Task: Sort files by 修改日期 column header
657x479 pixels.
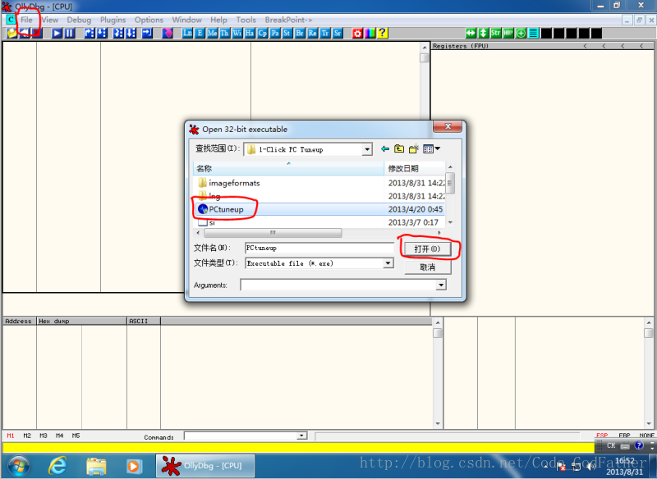Action: pos(414,168)
